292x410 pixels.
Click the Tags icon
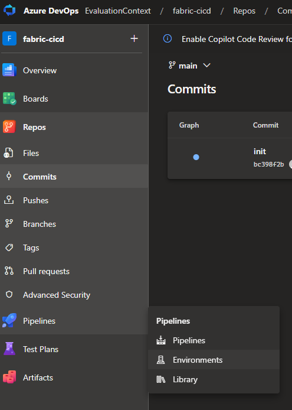click(9, 248)
